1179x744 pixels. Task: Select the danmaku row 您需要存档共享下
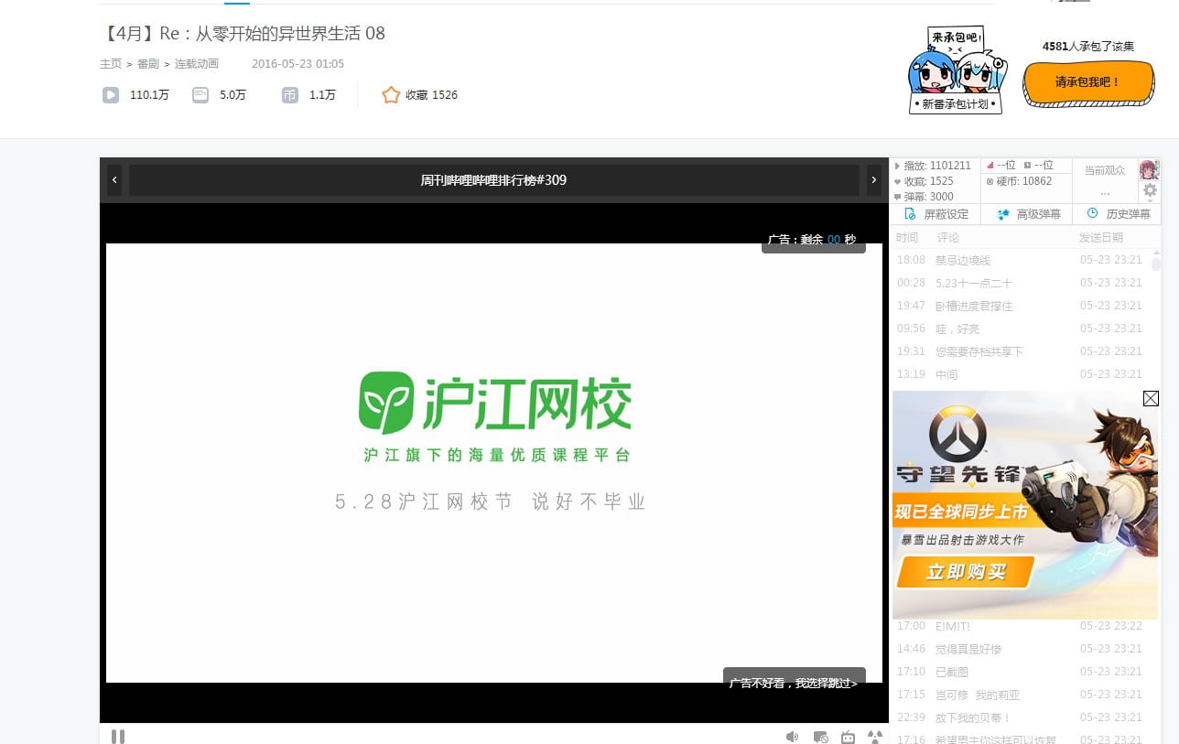click(1021, 351)
